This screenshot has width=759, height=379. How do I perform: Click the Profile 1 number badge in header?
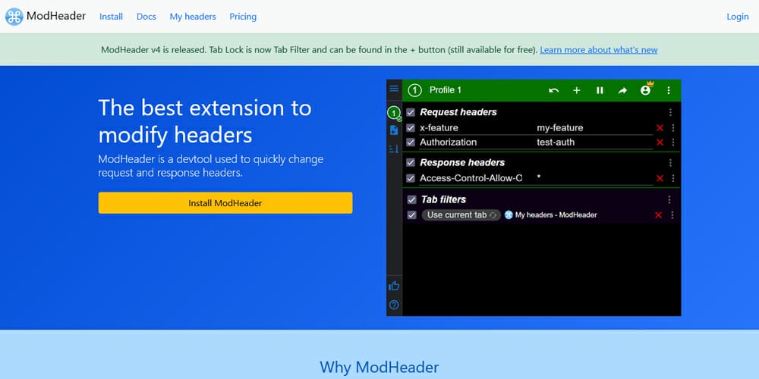[414, 90]
